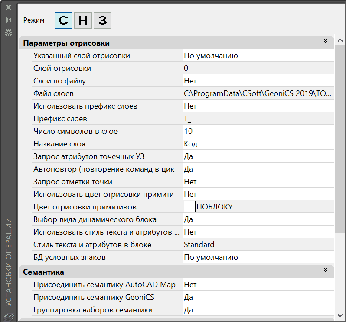Click the palette icon at bottom-left corner
Image resolution: width=346 pixels, height=322 pixels.
coord(9,316)
